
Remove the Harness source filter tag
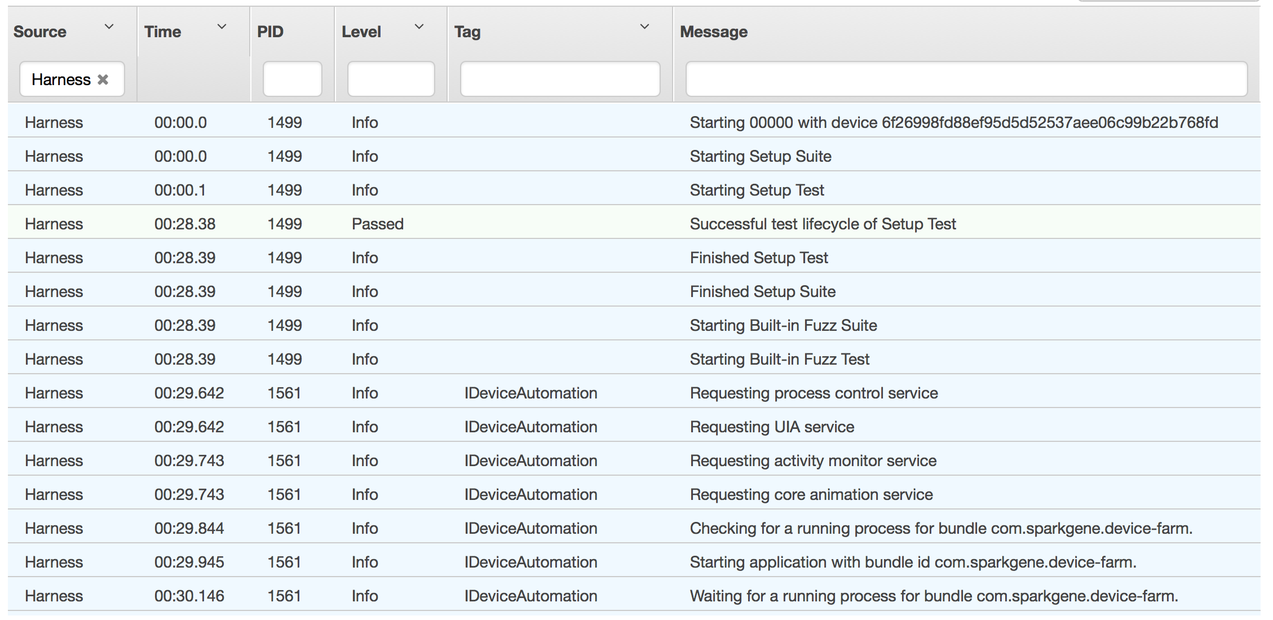coord(103,79)
